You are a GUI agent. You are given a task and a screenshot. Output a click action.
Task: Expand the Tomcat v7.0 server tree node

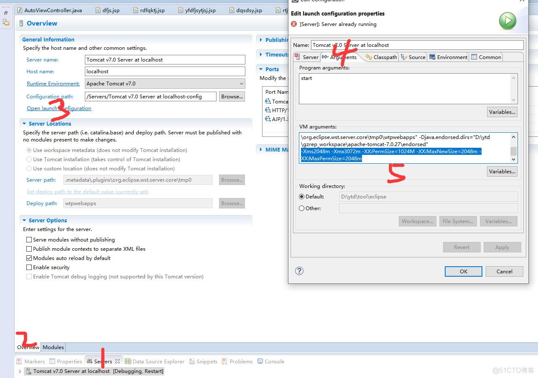coord(20,371)
